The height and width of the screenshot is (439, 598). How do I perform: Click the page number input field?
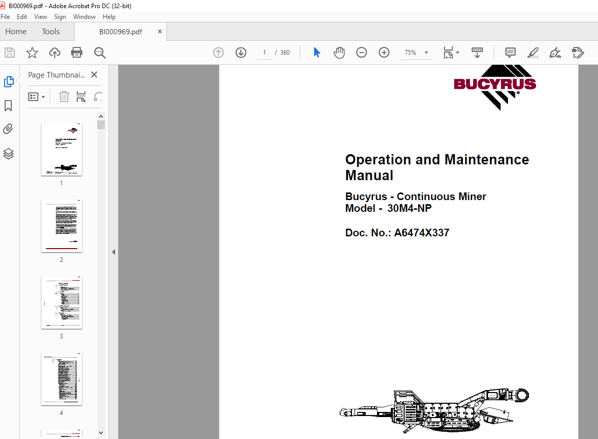point(264,53)
